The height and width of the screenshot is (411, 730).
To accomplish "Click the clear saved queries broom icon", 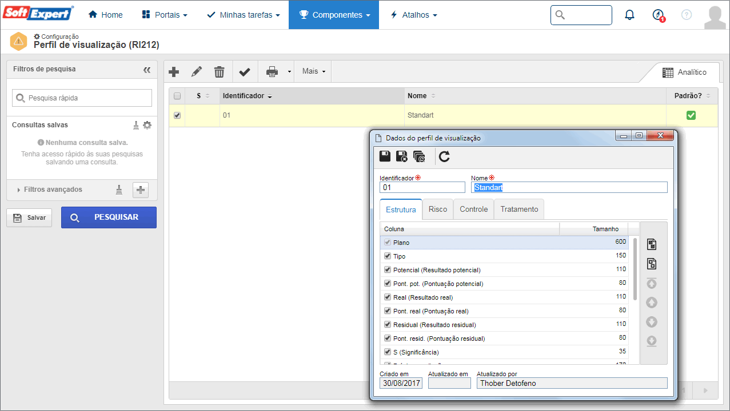I will click(136, 125).
